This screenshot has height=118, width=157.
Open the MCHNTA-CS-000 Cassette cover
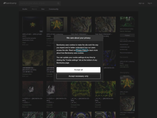(105, 89)
